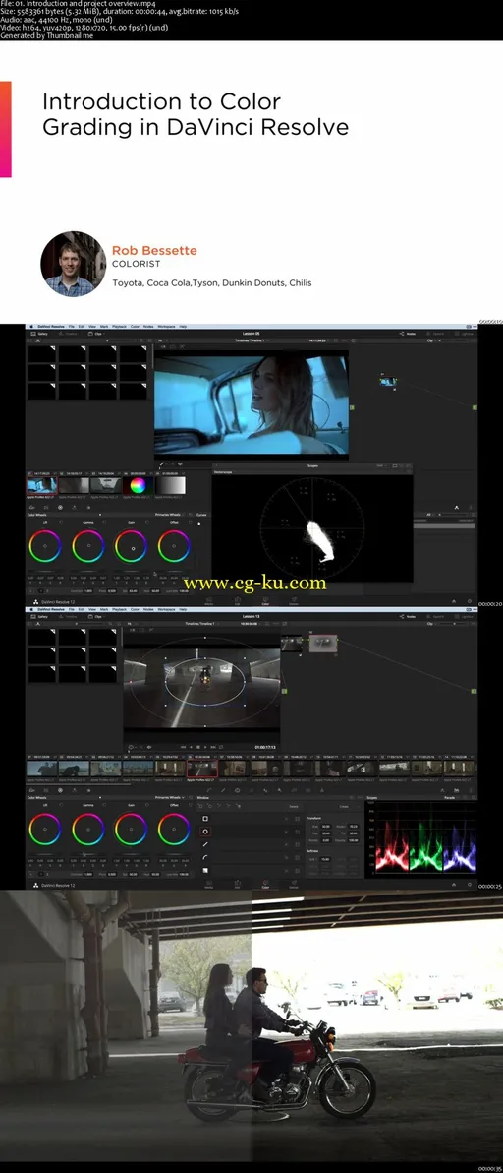Switch to Media page, Lesson 05 screenshot
Screen dimensions: 503x1173
pos(208,600)
